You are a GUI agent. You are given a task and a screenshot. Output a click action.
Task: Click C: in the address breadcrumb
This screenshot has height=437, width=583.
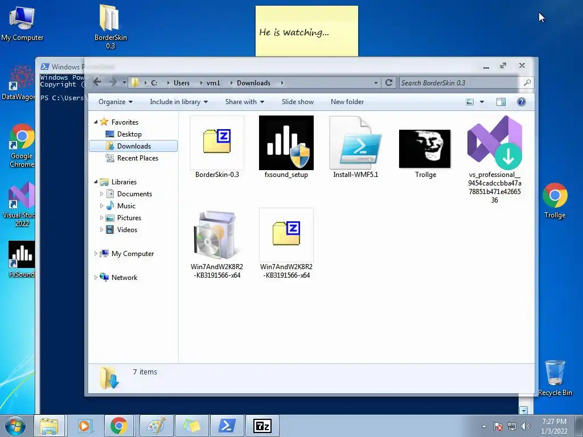[154, 83]
